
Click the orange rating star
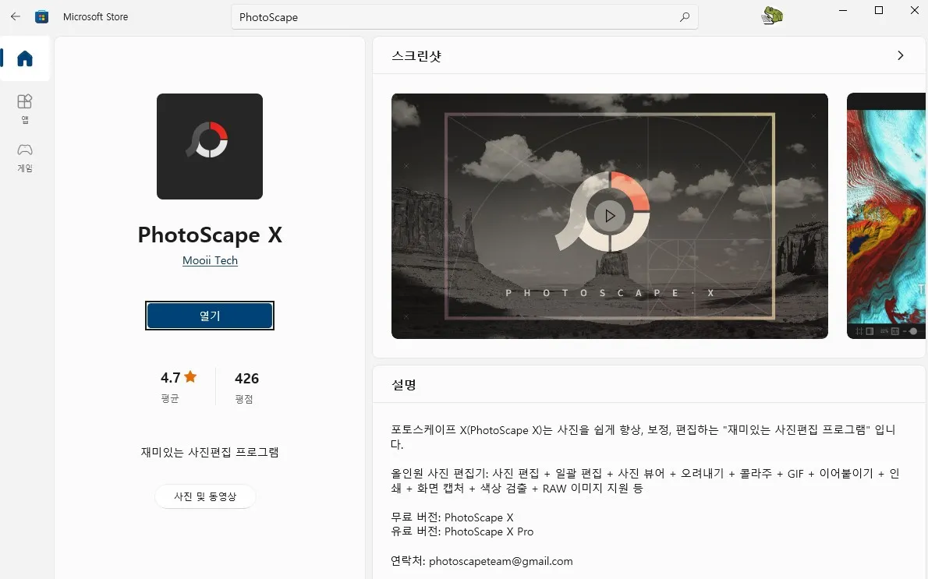pyautogui.click(x=190, y=376)
